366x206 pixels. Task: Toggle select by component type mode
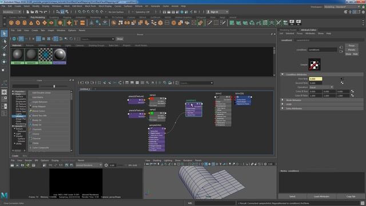tap(67, 11)
